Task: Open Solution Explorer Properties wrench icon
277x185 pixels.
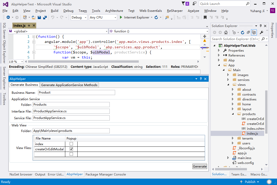Action: coord(262,32)
